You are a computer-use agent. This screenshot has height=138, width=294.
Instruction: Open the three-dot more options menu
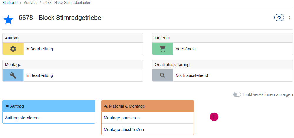coord(289,18)
